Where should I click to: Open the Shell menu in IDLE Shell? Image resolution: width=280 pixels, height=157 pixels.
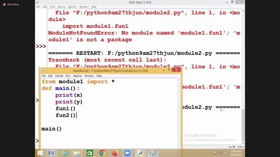52,7
